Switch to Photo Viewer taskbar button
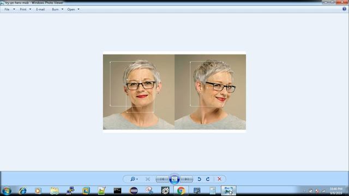The image size is (349, 196). (228, 191)
